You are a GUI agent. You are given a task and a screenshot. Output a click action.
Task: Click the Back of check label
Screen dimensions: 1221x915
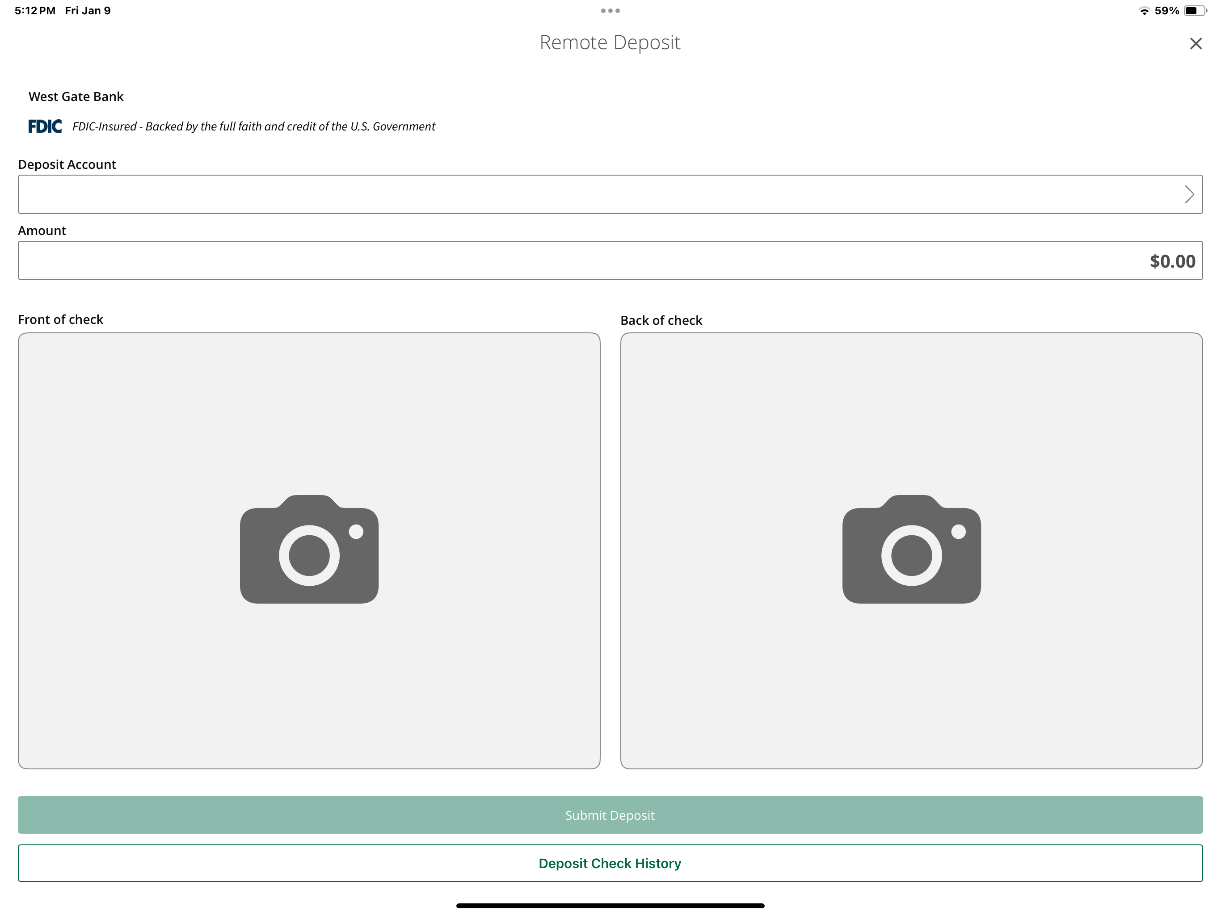[661, 320]
